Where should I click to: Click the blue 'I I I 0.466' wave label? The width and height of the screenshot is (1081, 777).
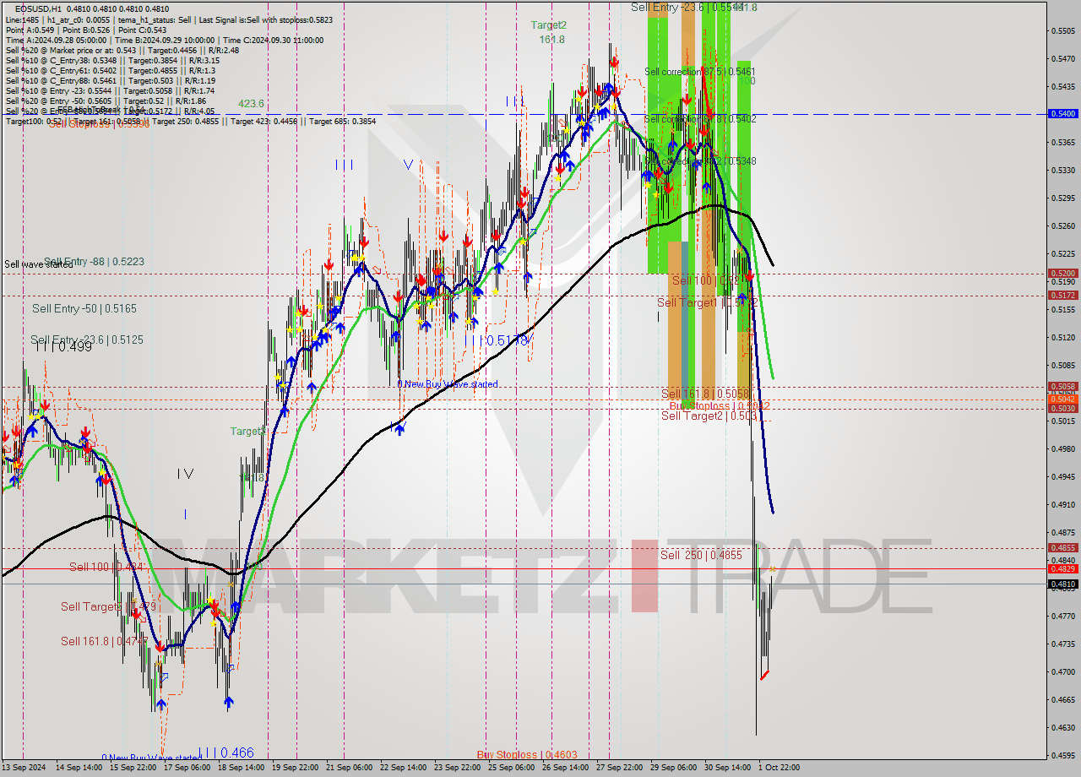coord(225,753)
